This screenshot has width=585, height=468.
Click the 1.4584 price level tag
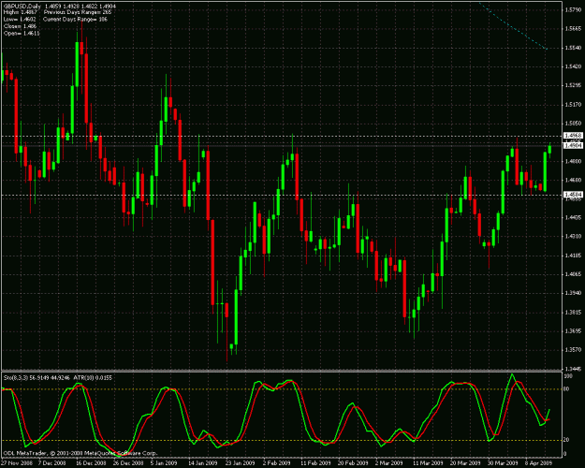point(573,195)
